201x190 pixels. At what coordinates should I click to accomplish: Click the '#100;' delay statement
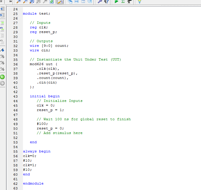pyautogui.click(x=42, y=124)
